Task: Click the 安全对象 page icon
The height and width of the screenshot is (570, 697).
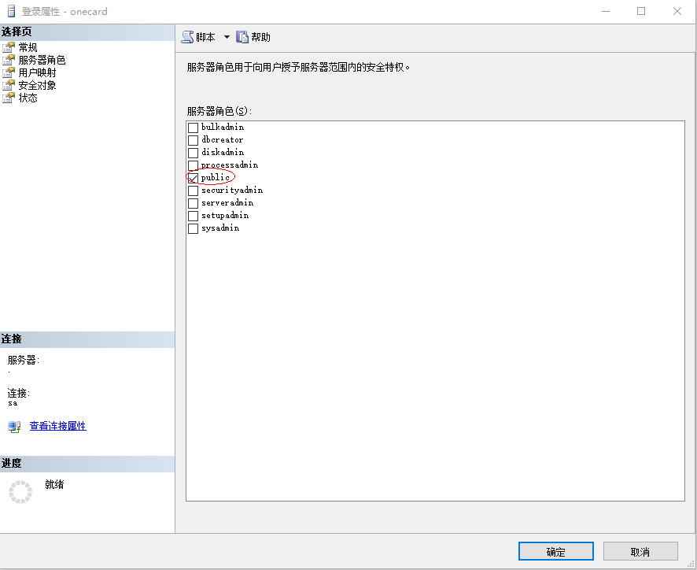Action: (9, 85)
